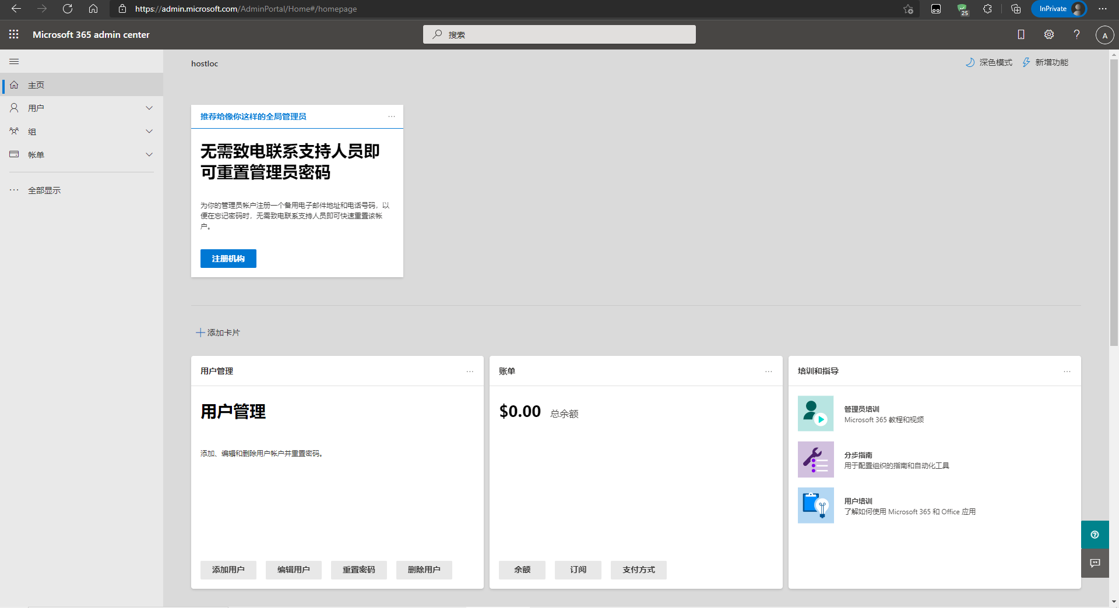
Task: Click the 推荐给像你这样的全局管理员 header link
Action: pos(254,116)
